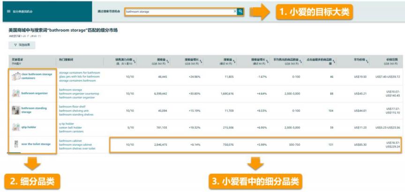Click average price US$11.23
This screenshot has width=405, height=192.
pyautogui.click(x=360, y=128)
